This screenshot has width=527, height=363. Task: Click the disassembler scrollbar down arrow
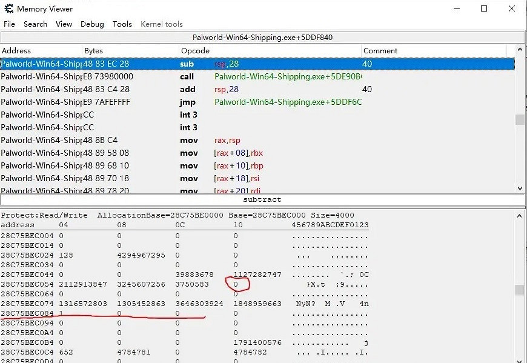tap(520, 188)
